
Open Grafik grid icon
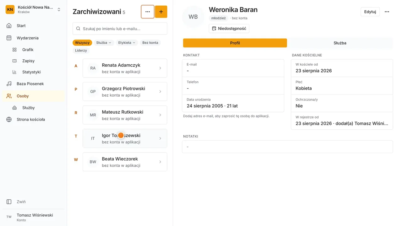click(x=14, y=50)
